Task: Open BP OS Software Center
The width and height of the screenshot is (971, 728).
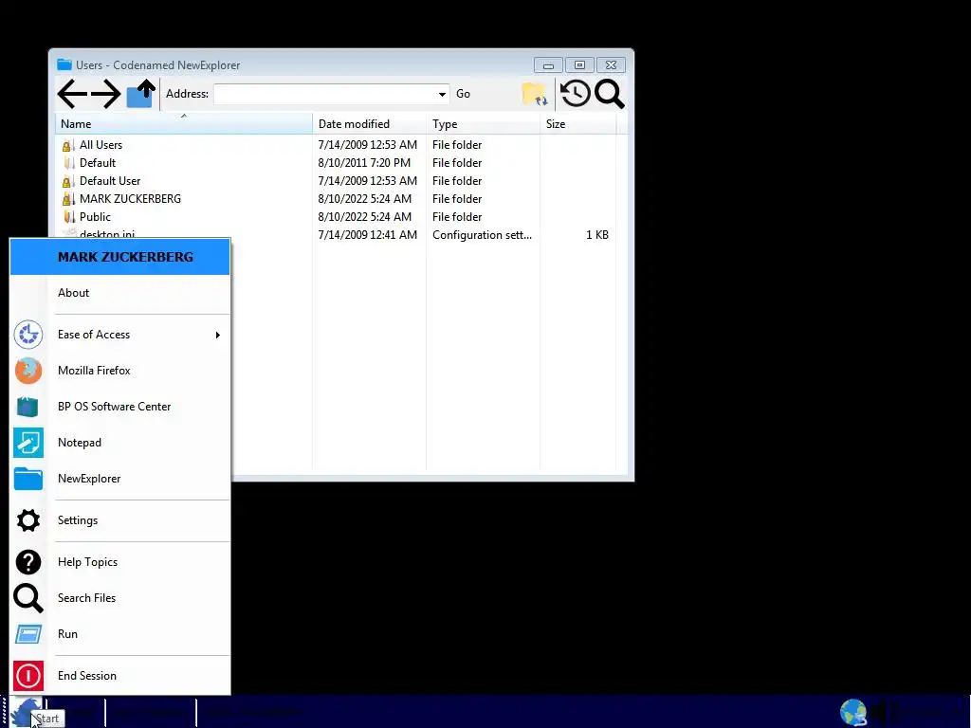Action: 120,406
